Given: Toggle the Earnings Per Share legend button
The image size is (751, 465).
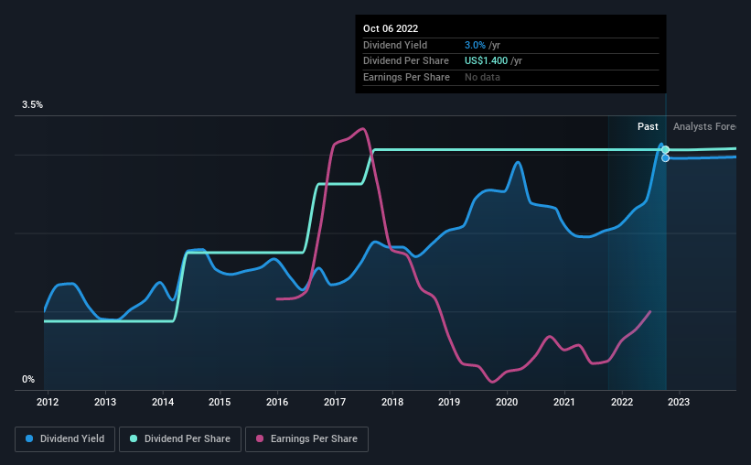Looking at the screenshot, I should pos(306,439).
